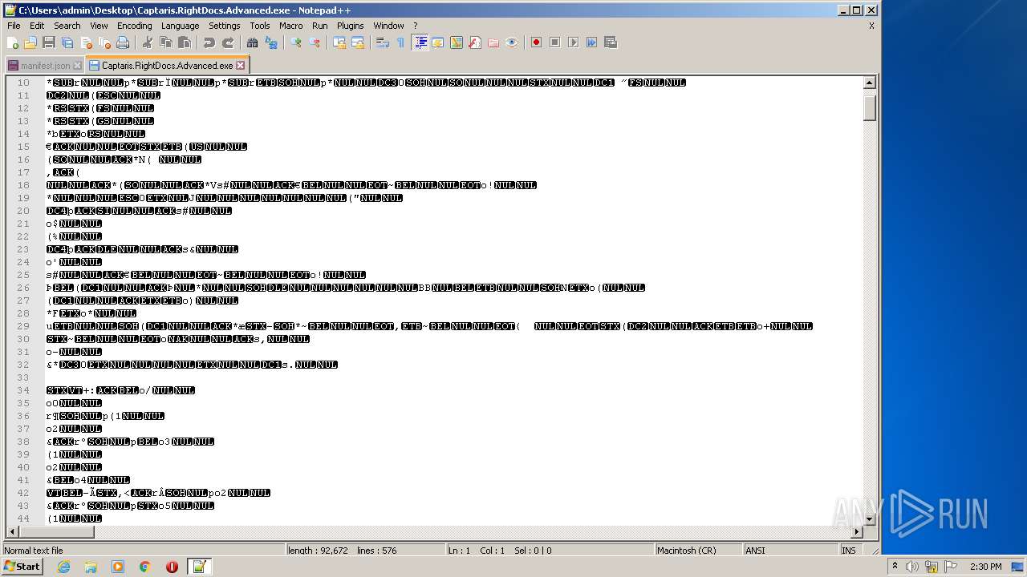Open the Function List panel icon
1027x577 pixels.
pyautogui.click(x=475, y=42)
